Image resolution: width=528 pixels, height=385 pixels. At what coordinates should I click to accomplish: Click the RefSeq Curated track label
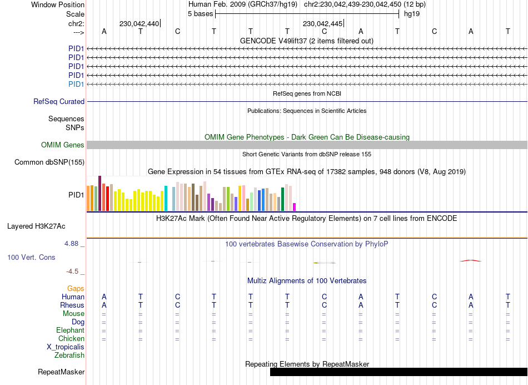coord(59,101)
